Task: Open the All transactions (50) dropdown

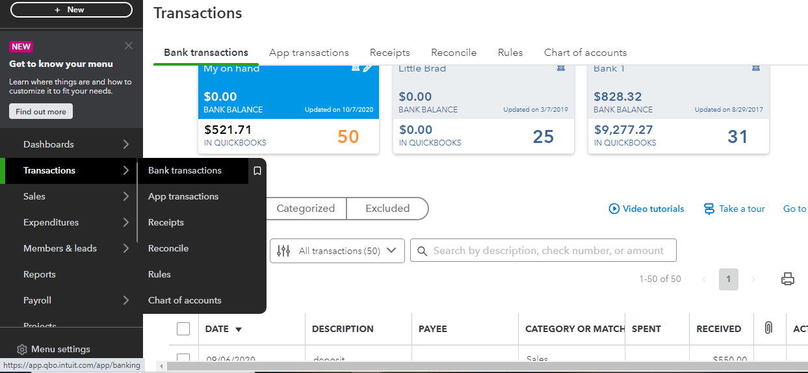Action: click(x=337, y=251)
